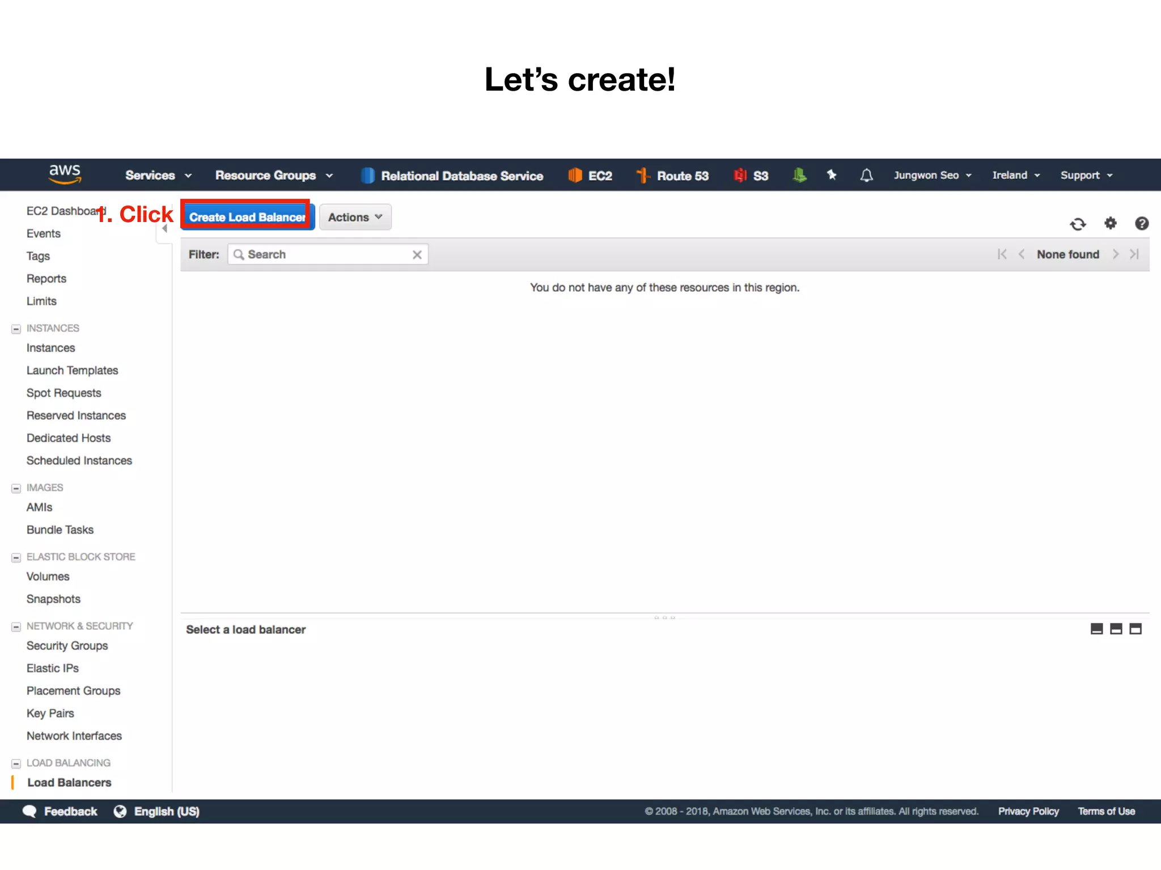1161x870 pixels.
Task: Click the Feedback link in footer
Action: pyautogui.click(x=71, y=812)
